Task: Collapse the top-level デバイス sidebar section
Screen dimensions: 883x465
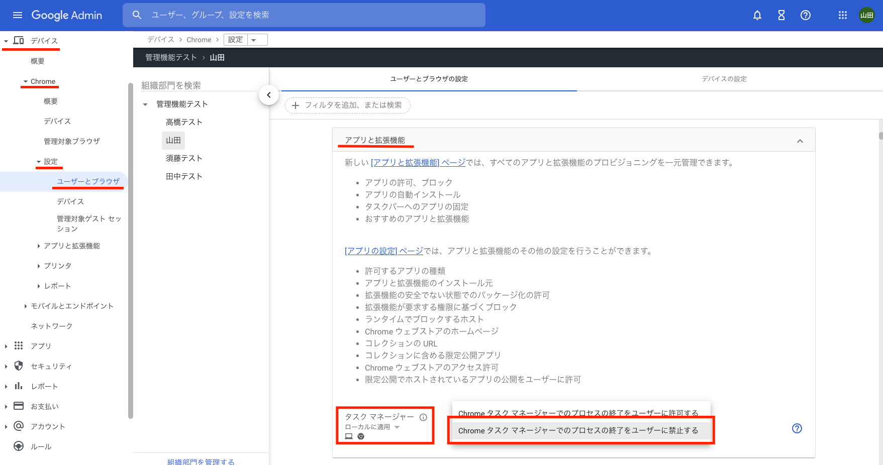Action: point(6,41)
